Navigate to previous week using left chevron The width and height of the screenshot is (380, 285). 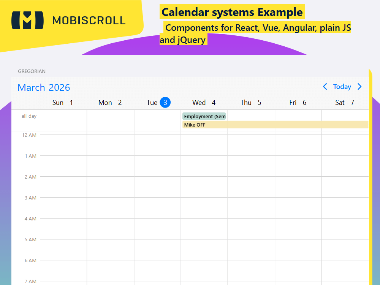[325, 87]
